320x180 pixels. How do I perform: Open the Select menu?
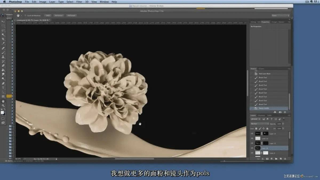(x=70, y=2)
